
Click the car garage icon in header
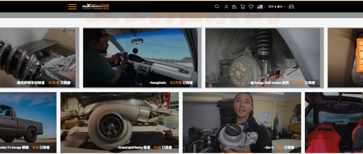[291, 6]
